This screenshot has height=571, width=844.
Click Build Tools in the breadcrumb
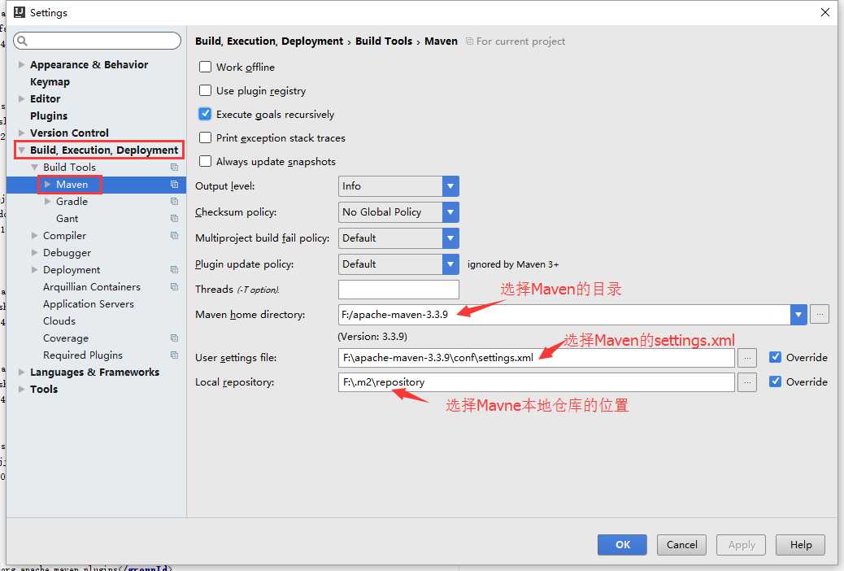pyautogui.click(x=384, y=41)
